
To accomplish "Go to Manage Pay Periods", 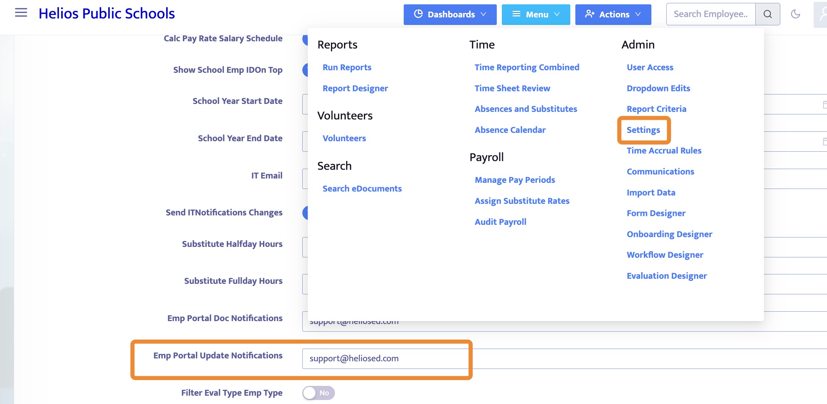I will 515,180.
